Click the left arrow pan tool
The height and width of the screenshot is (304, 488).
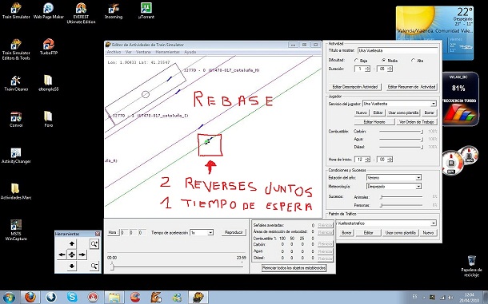click(62, 255)
